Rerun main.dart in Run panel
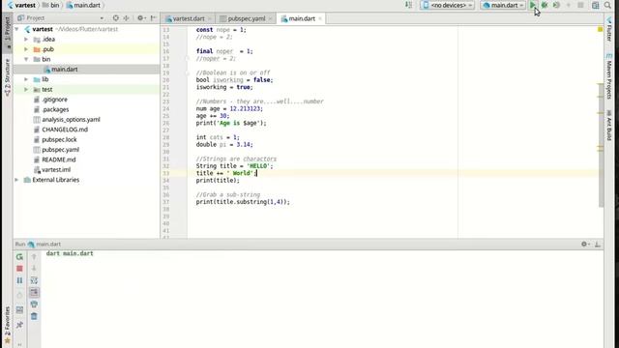 coord(19,257)
